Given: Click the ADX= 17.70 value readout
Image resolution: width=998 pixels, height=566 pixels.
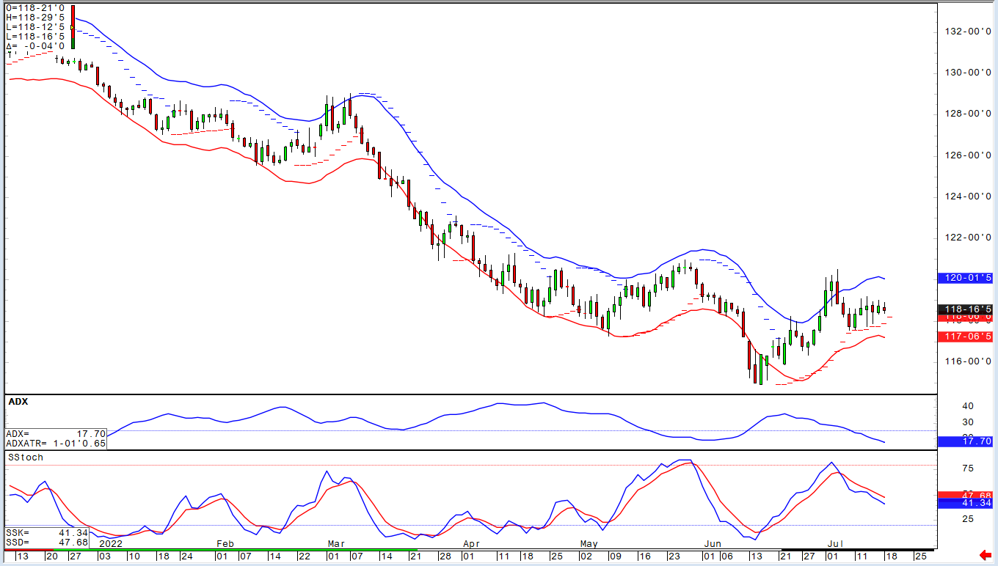Looking at the screenshot, I should pos(56,434).
